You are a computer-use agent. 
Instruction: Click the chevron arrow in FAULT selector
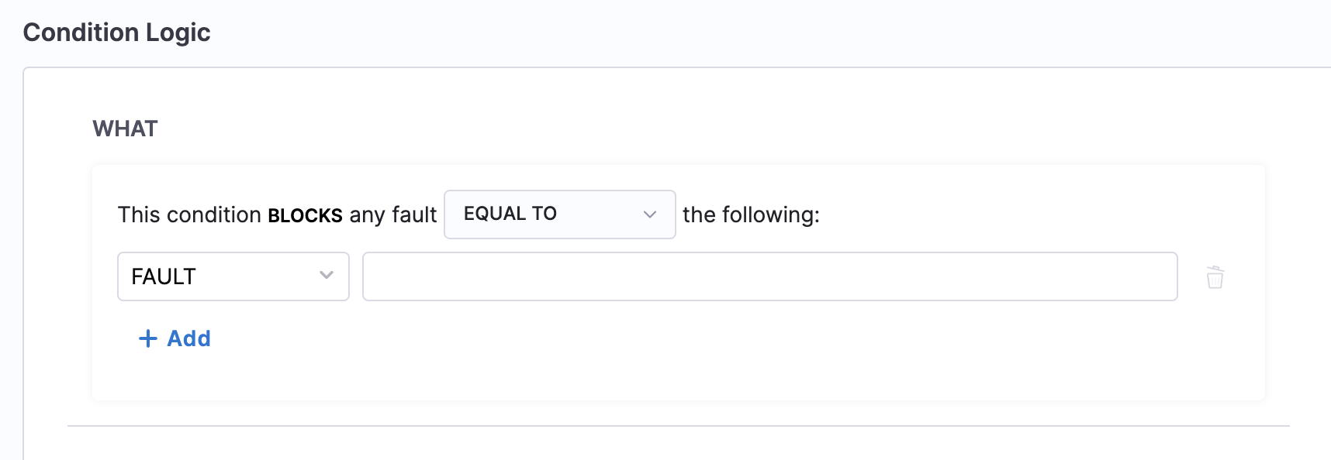tap(327, 276)
